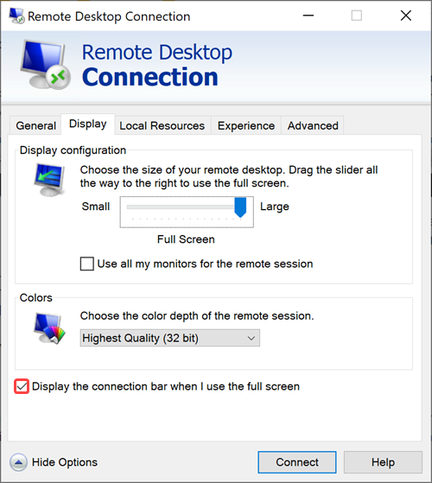The image size is (432, 483).
Task: Click the Colors palette monitor icon
Action: (x=49, y=328)
